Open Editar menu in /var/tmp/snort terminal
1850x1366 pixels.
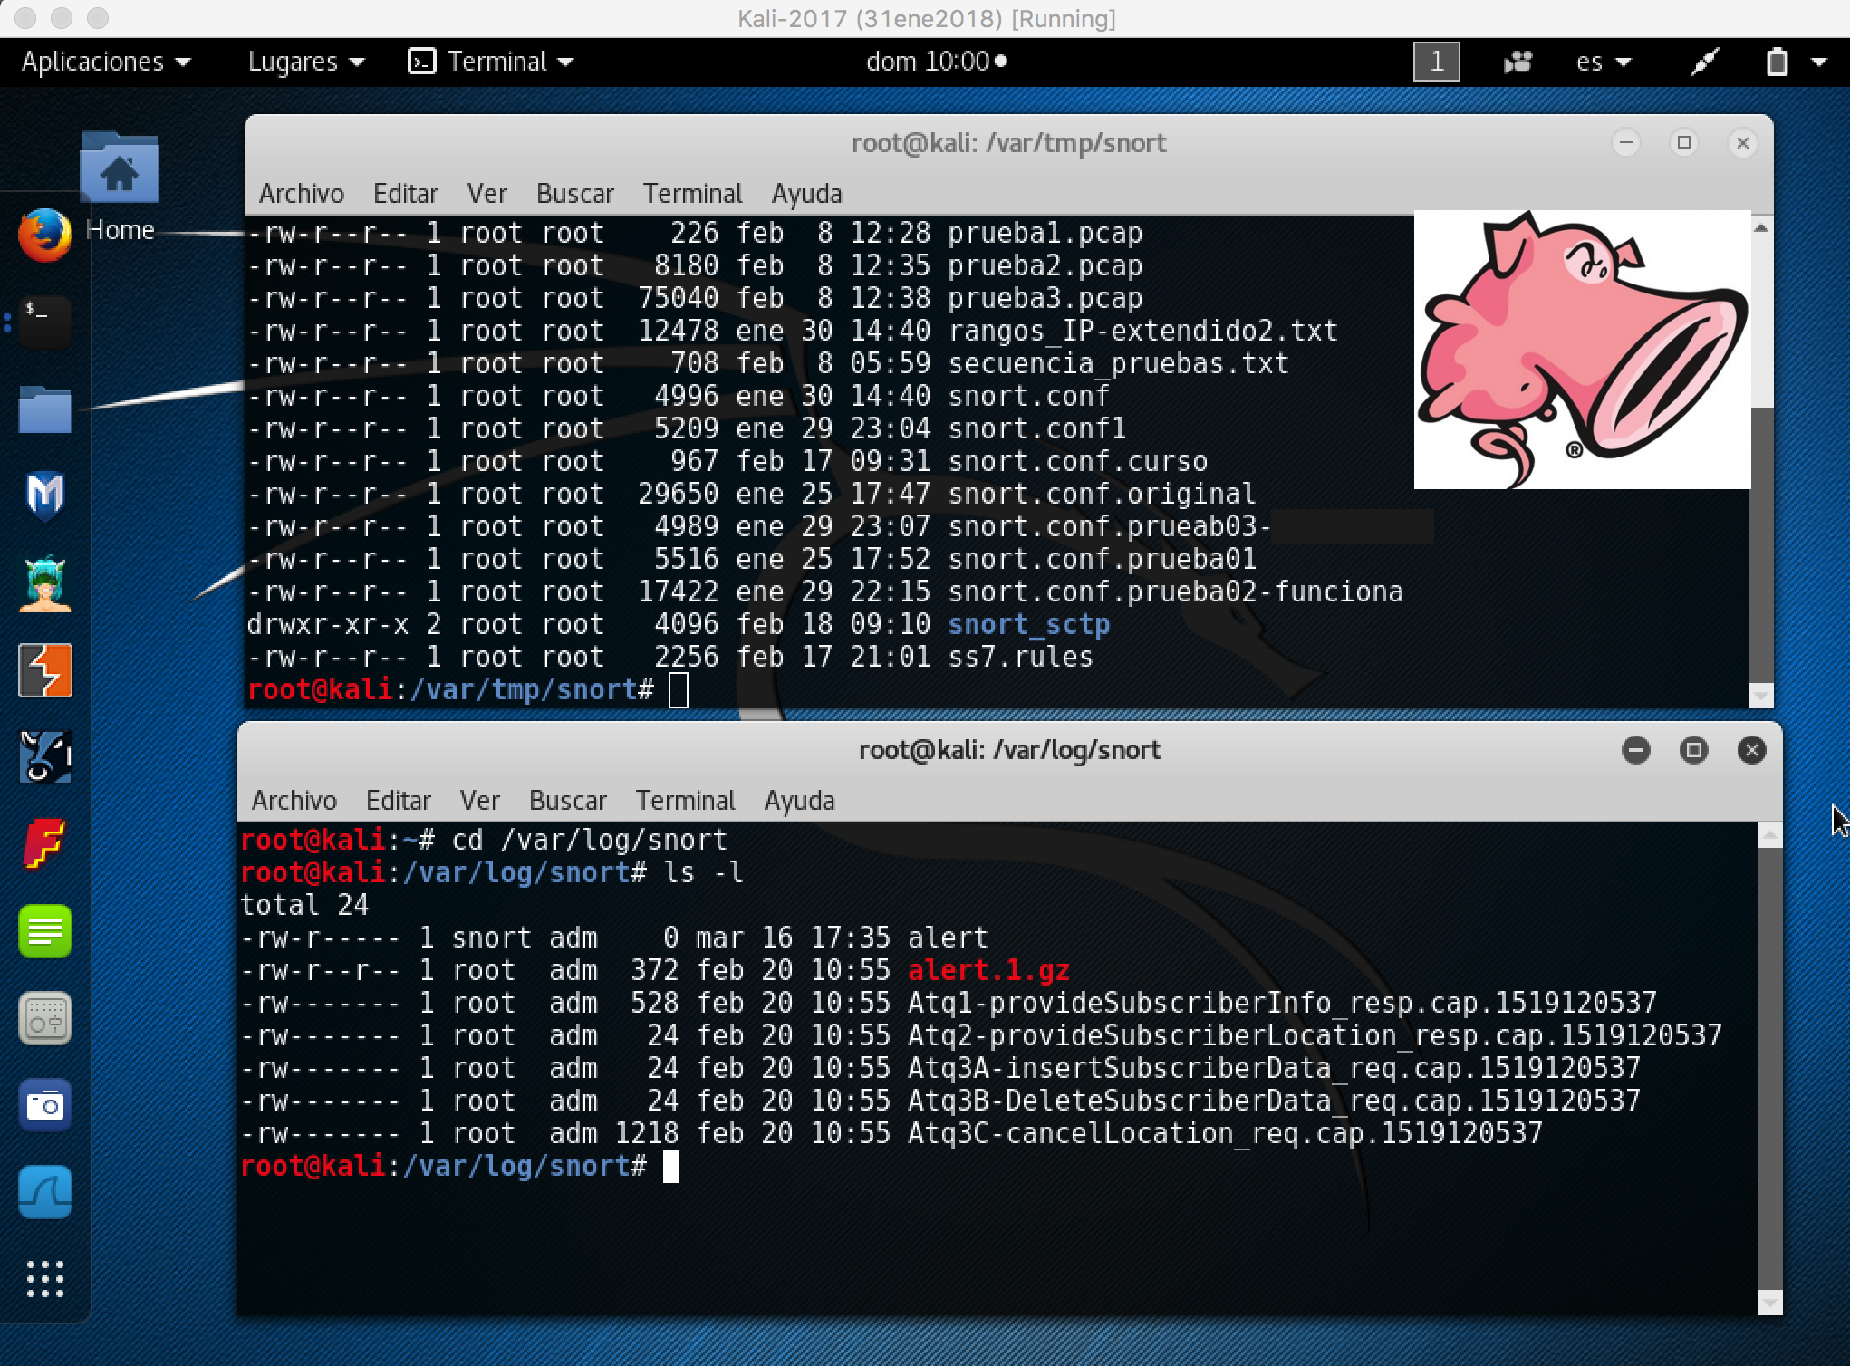pyautogui.click(x=406, y=194)
